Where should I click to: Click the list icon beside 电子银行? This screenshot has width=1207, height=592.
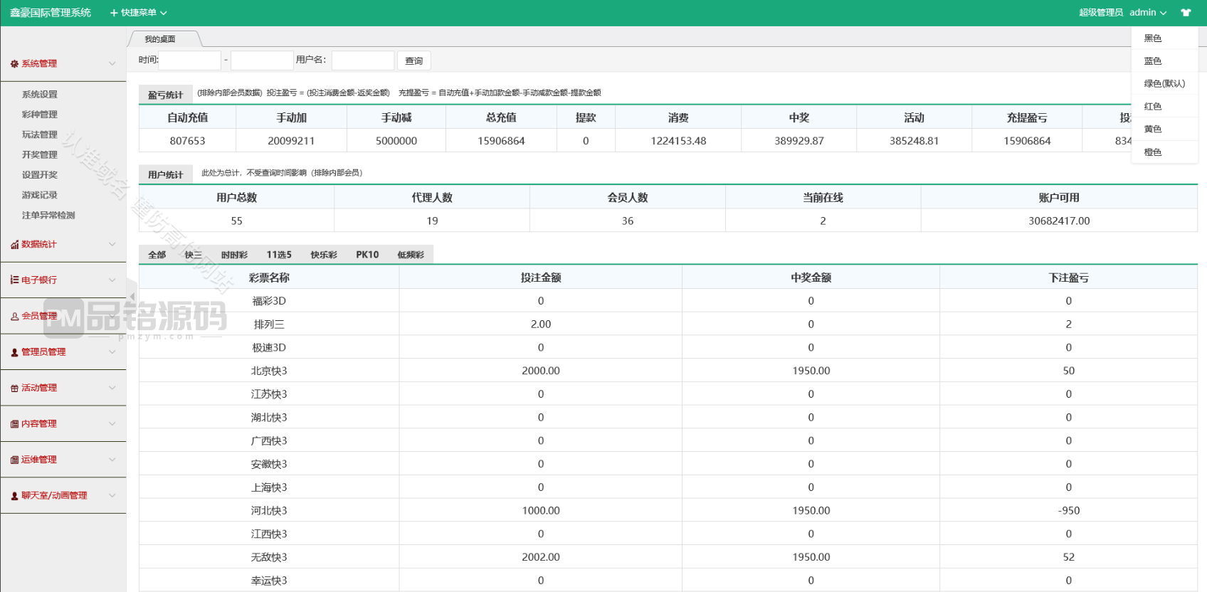point(14,280)
